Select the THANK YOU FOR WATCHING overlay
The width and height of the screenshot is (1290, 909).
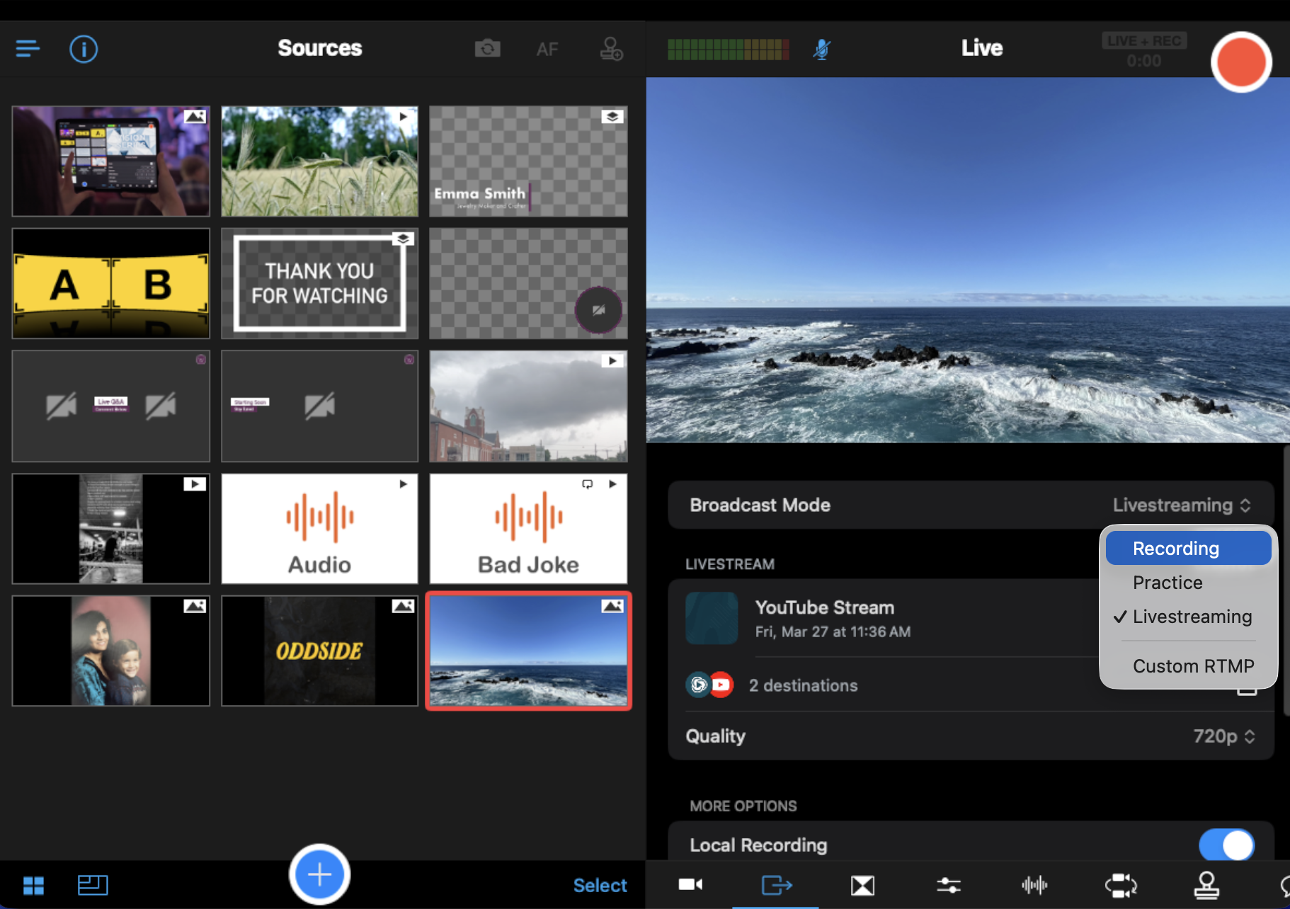pos(319,283)
